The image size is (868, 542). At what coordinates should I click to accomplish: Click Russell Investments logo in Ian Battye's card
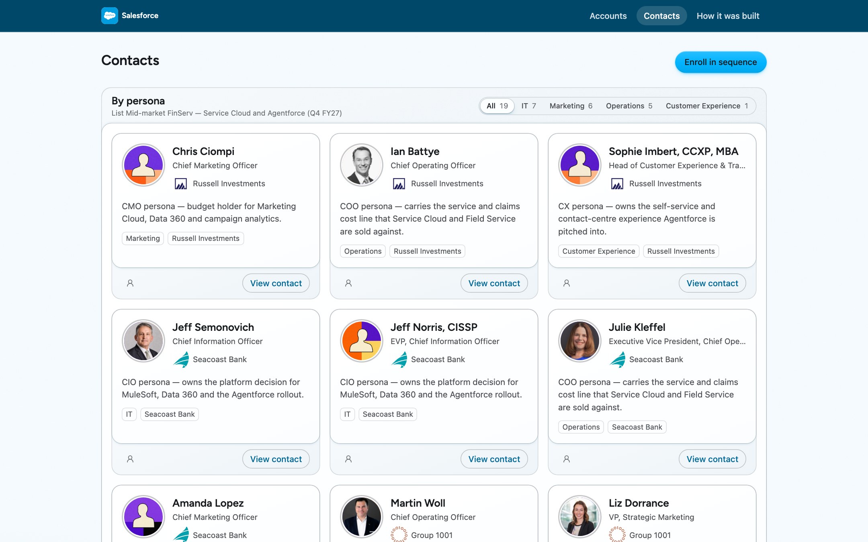399,183
